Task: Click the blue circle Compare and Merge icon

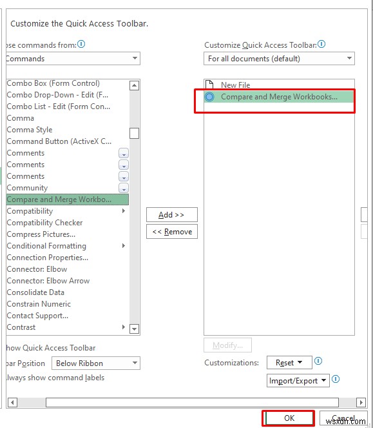Action: tap(209, 97)
